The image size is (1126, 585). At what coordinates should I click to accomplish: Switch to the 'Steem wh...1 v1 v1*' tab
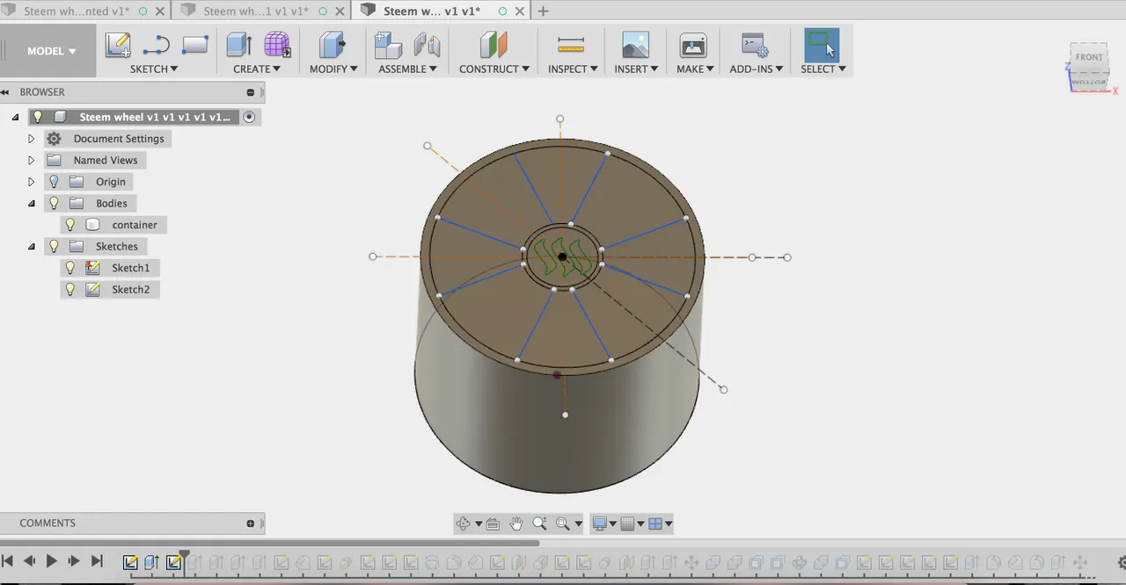coord(256,11)
